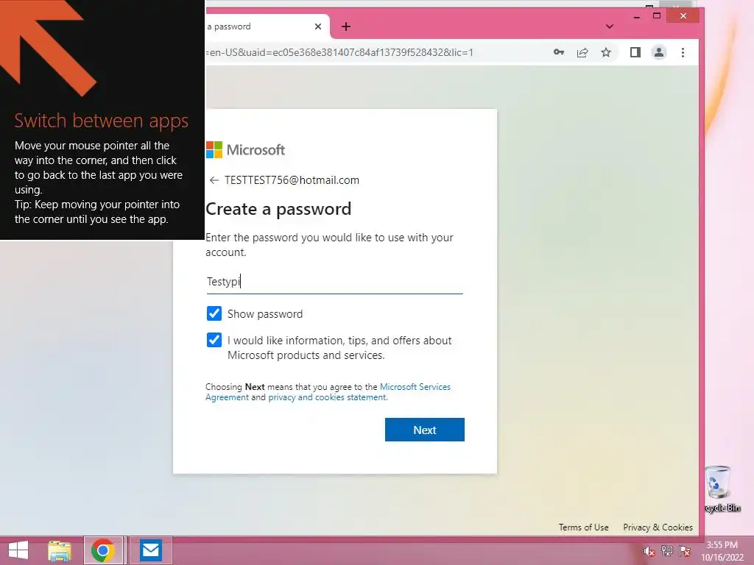Open privacy and cookies statement link
754x565 pixels.
coord(327,397)
